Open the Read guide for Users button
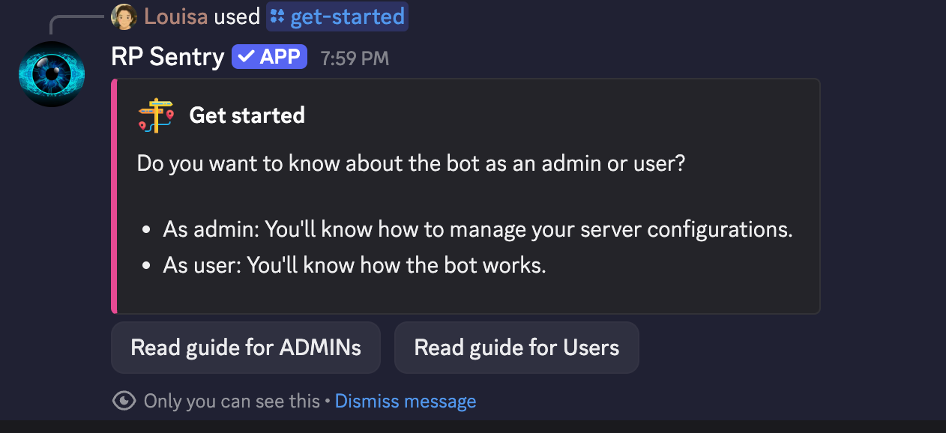Image resolution: width=946 pixels, height=433 pixels. (x=516, y=348)
